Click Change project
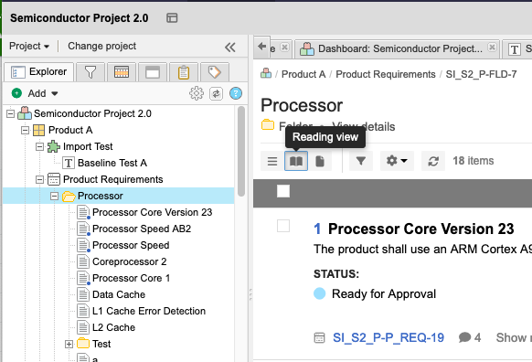 (x=101, y=46)
